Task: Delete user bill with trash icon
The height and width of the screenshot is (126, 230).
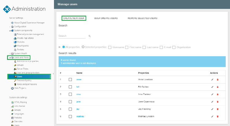Action: tap(218, 87)
